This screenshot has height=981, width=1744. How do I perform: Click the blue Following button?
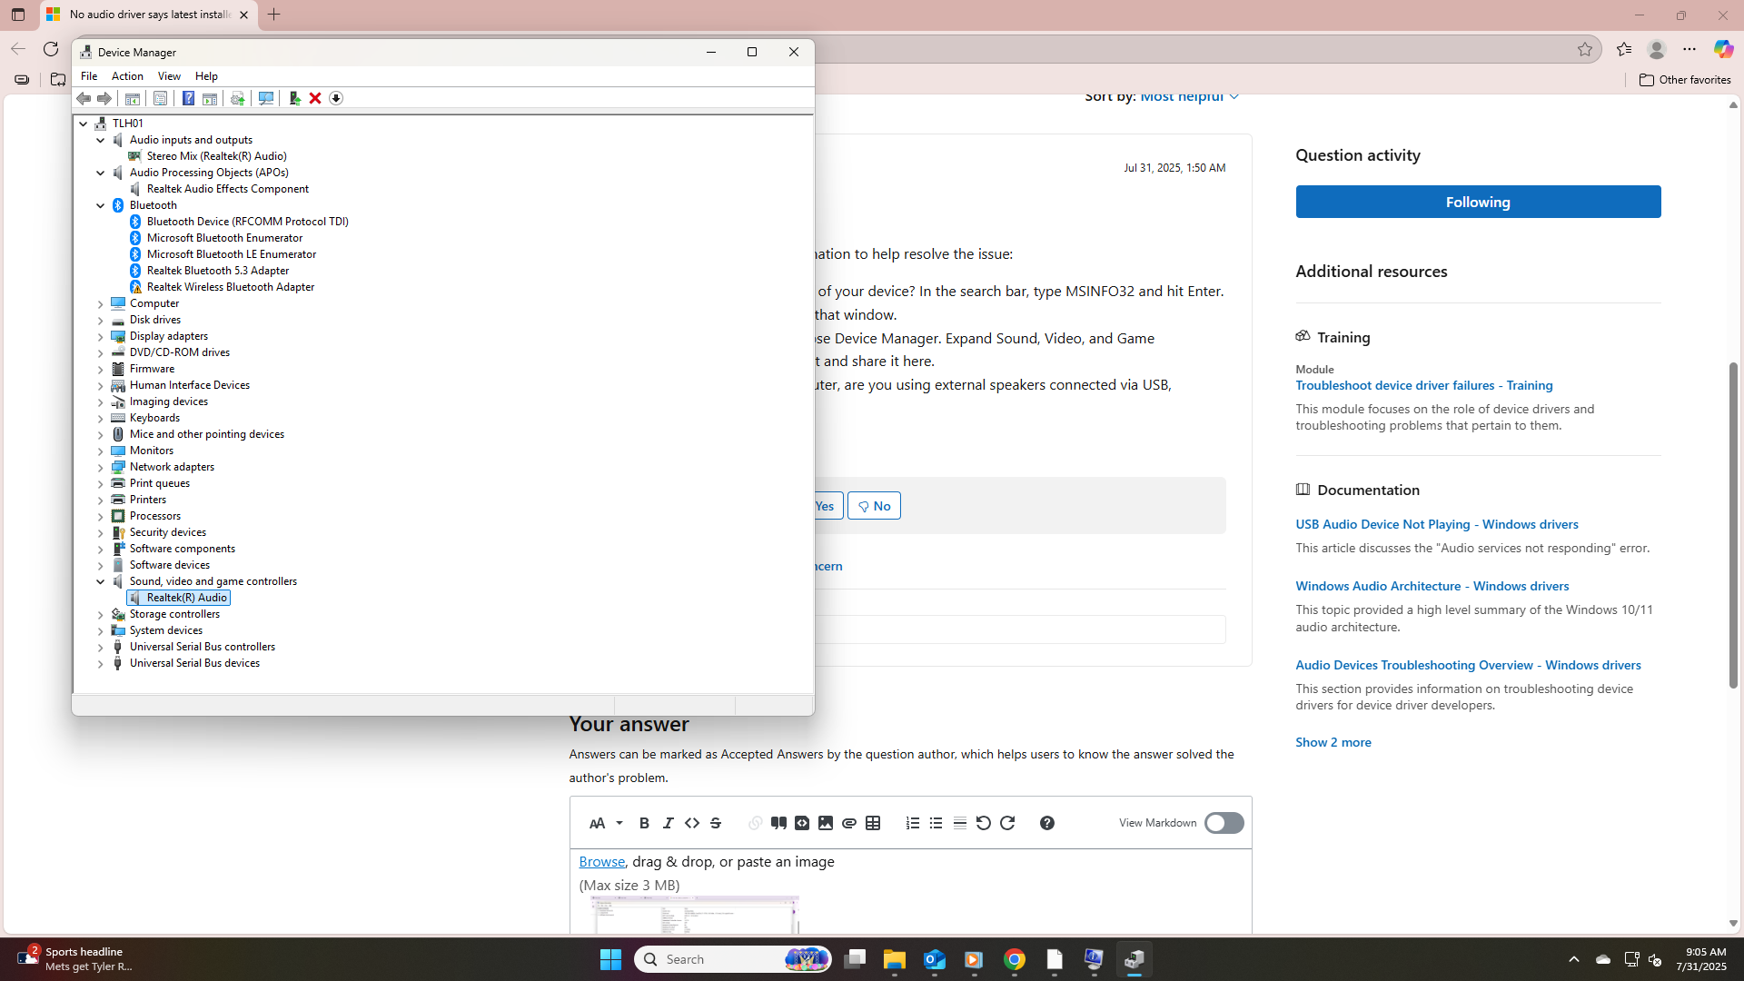tap(1478, 202)
